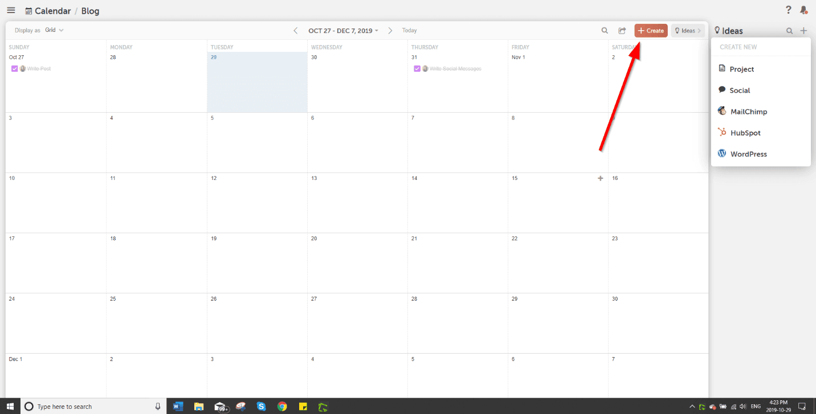
Task: Click the taskbar search box
Action: [x=93, y=407]
